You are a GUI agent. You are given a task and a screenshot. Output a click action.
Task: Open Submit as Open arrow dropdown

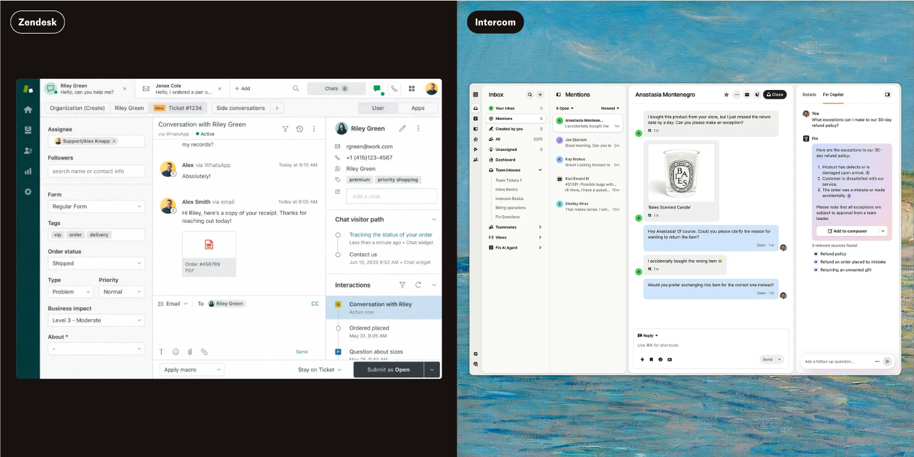[x=432, y=369]
